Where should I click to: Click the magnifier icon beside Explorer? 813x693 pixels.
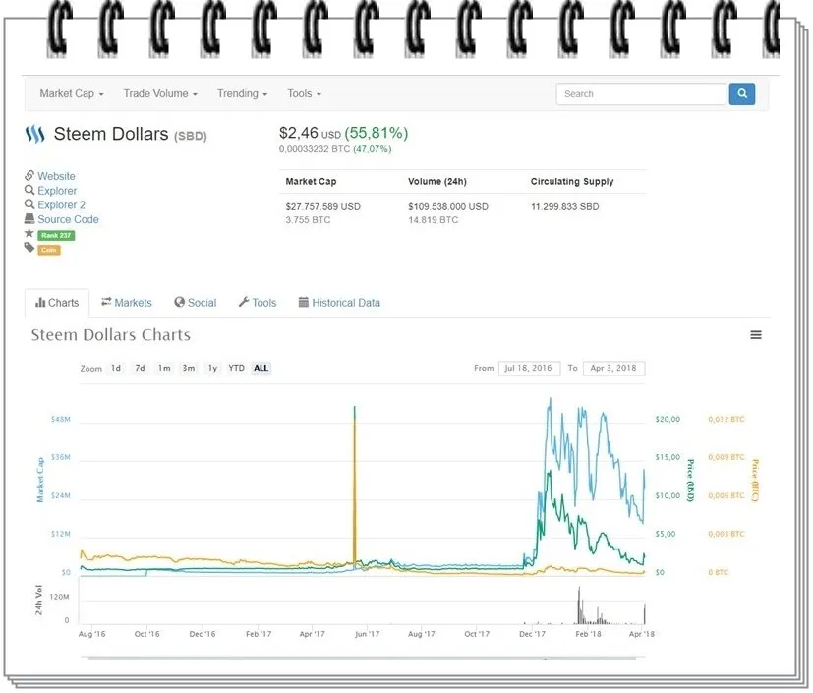[x=29, y=190]
